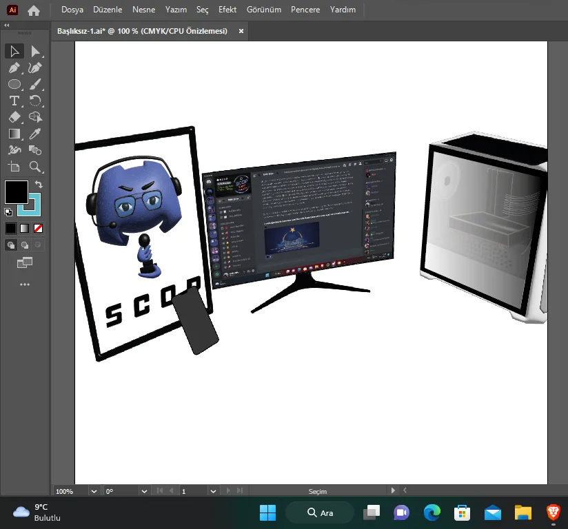This screenshot has width=568, height=529.
Task: Click the Home icon
Action: coord(34,10)
